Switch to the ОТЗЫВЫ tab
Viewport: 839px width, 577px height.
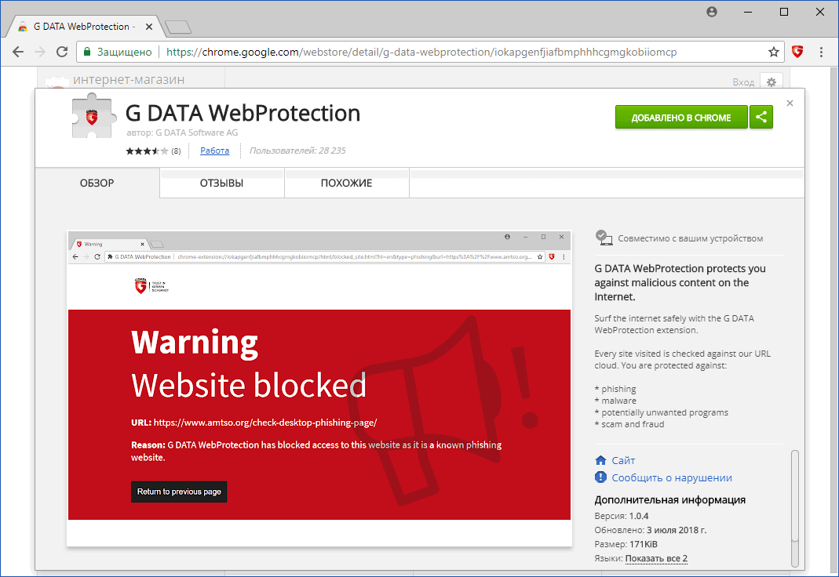click(221, 183)
